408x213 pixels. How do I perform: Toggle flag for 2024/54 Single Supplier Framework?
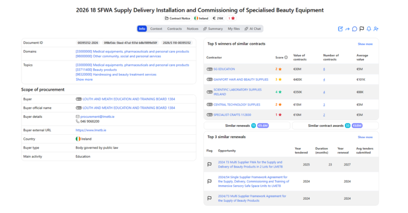210,181
